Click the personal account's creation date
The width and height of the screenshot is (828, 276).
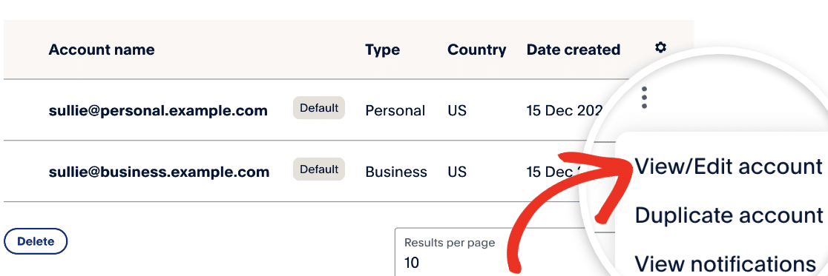pos(565,110)
